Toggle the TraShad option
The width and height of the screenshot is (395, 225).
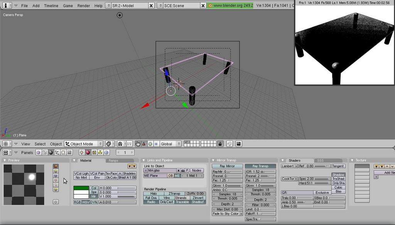338,179
